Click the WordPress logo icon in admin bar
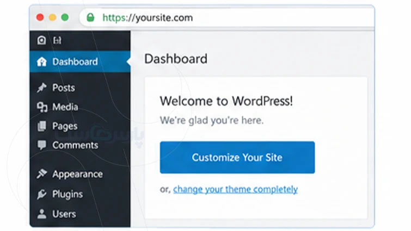This screenshot has height=231, width=411. click(41, 40)
